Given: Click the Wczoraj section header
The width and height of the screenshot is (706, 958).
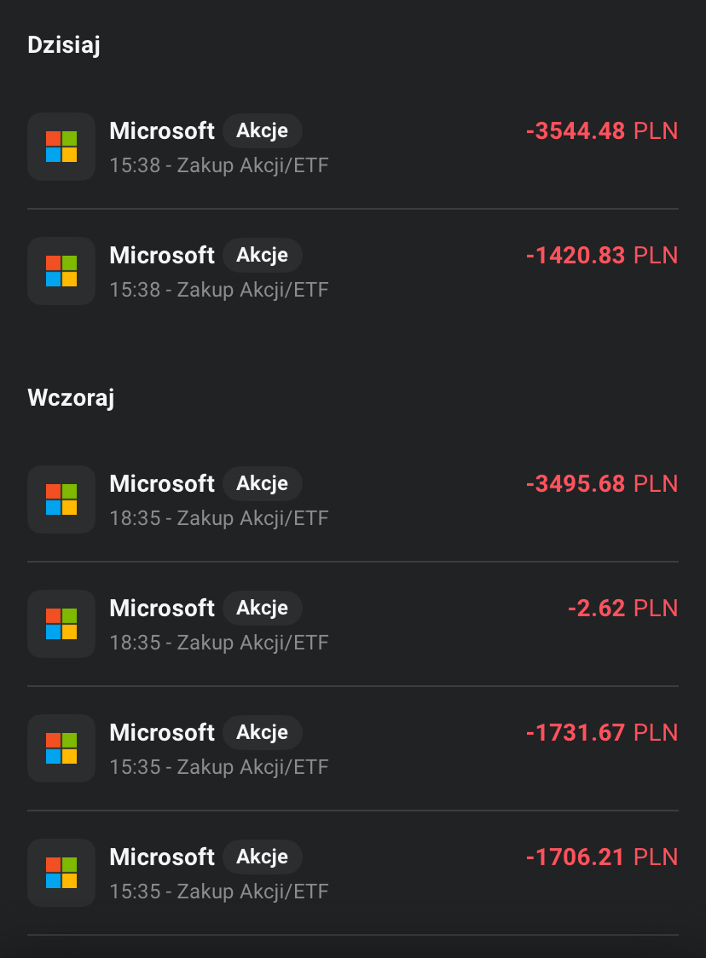Looking at the screenshot, I should 71,398.
